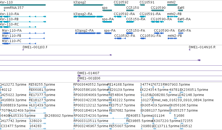Click the Eaf6 gene label
Image resolution: width=222 pixels, height=130 pixels.
click(x=181, y=8)
